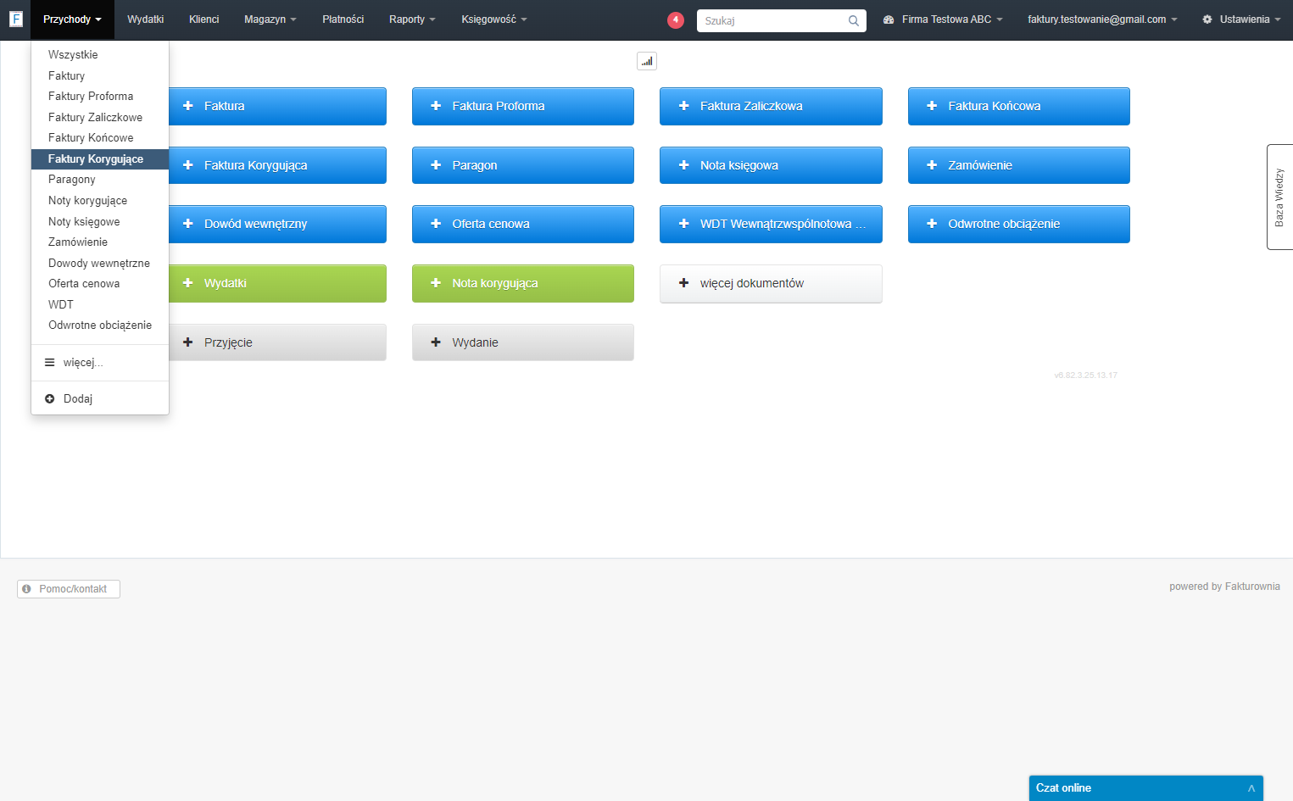
Task: Expand the Magazyn dropdown
Action: pos(270,19)
